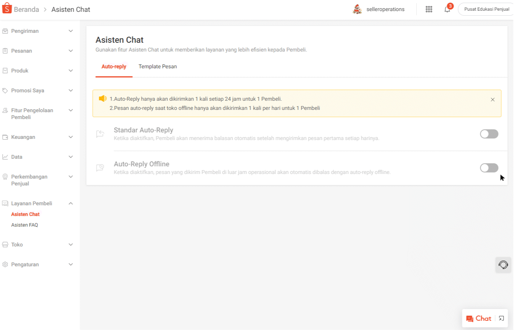Screen dimensions: 515x330
Task: Go to Asisten FAQ page
Action: [x=24, y=225]
